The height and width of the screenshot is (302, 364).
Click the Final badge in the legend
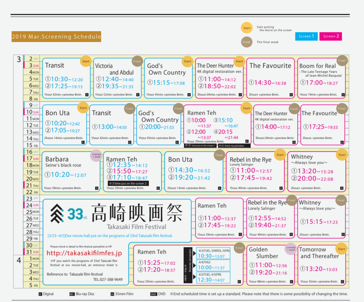246,42
